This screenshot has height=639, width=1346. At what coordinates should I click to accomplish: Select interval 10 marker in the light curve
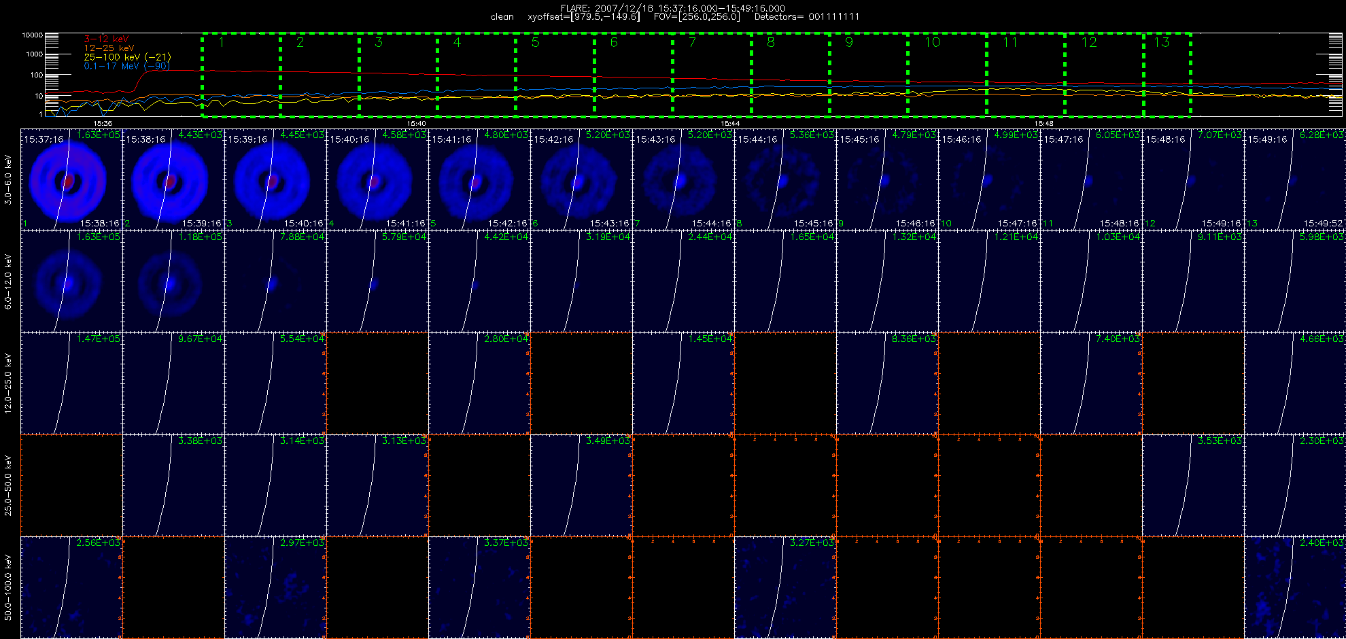(x=932, y=43)
